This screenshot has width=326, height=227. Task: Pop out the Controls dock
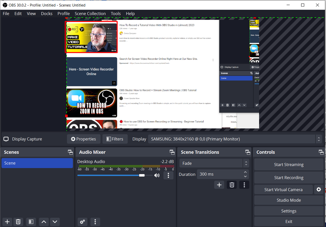[x=321, y=152]
